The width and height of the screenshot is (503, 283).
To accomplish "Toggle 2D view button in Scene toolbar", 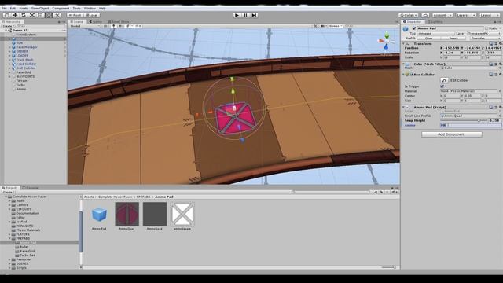I will 105,26.
